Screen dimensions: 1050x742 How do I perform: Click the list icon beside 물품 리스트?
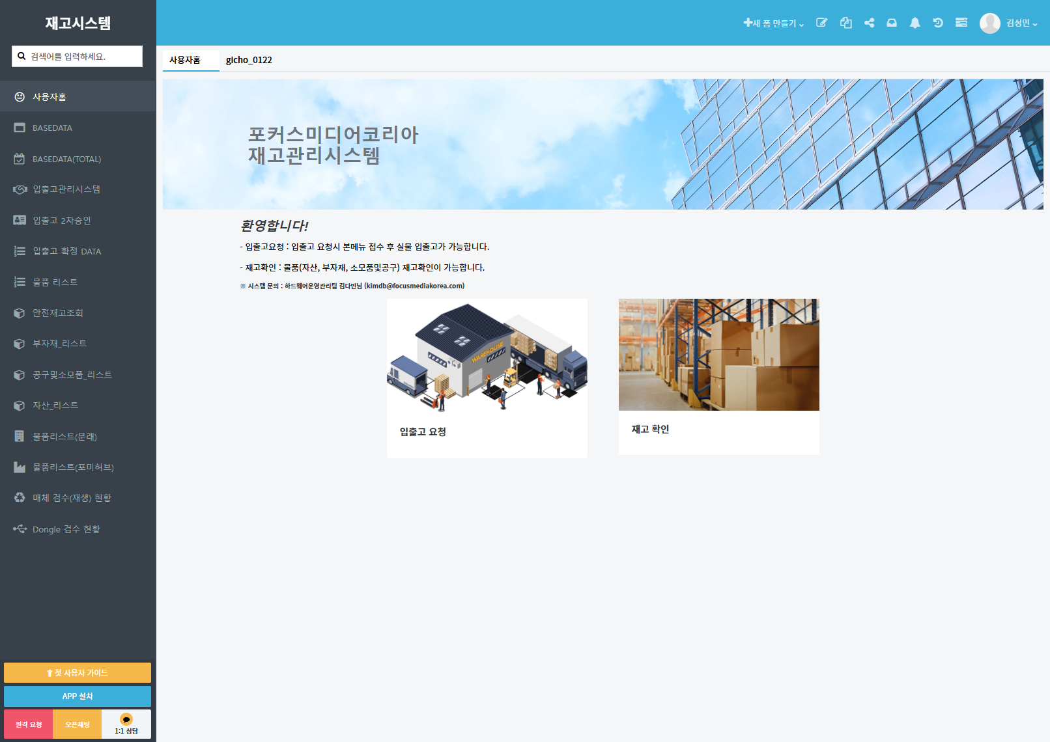(20, 282)
